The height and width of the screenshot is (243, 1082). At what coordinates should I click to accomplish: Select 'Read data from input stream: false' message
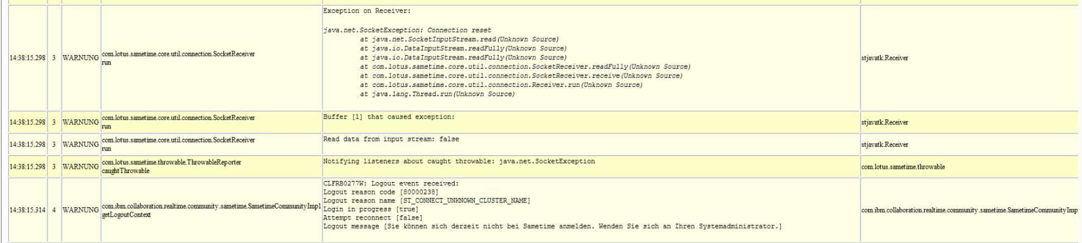391,139
